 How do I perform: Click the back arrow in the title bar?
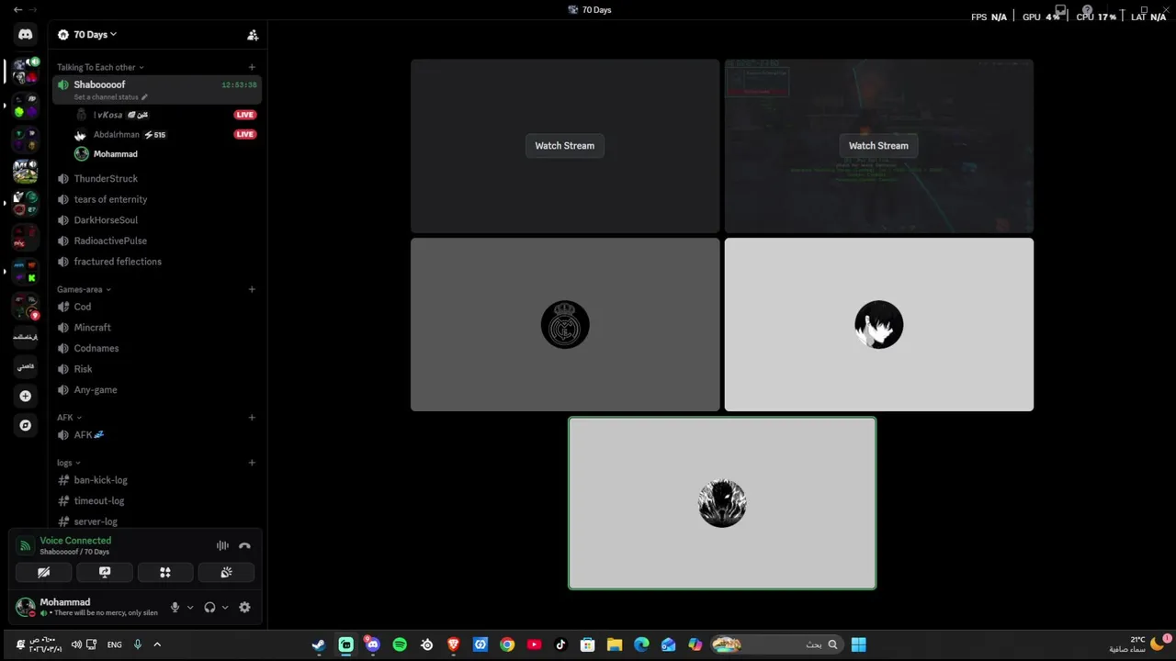pyautogui.click(x=17, y=9)
